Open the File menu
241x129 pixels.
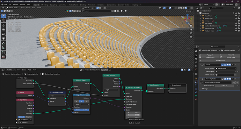coord(6,5)
